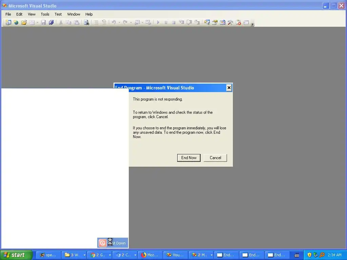Switch to the 'Visu...' taskbar item
Image resolution: width=347 pixels, height=260 pixels.
tap(176, 255)
